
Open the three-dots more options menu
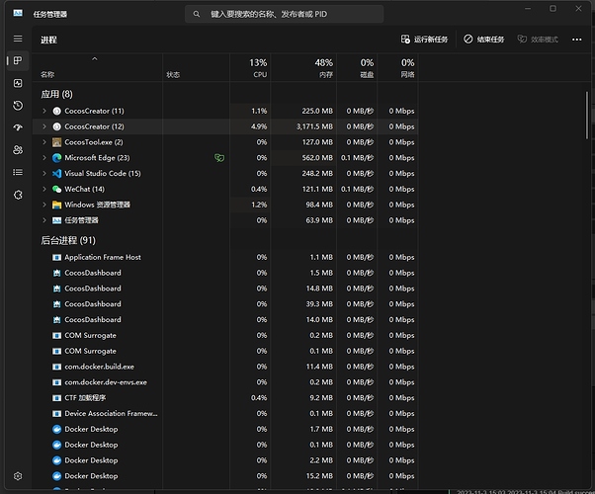(x=577, y=40)
